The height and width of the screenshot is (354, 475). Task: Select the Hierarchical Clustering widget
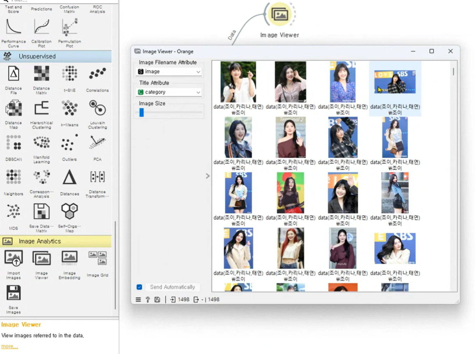coord(42,115)
